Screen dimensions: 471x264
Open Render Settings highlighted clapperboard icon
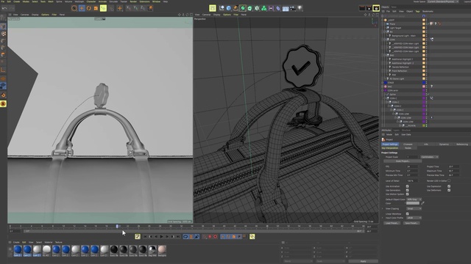376,8
